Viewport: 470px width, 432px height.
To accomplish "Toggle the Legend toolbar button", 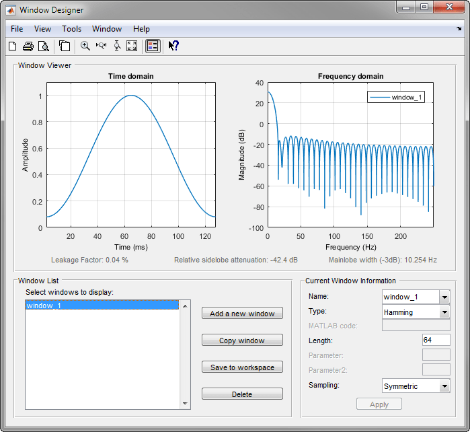I will coord(153,46).
